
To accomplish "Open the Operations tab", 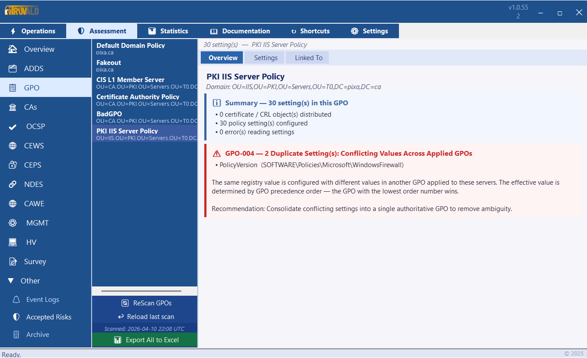I will point(33,31).
